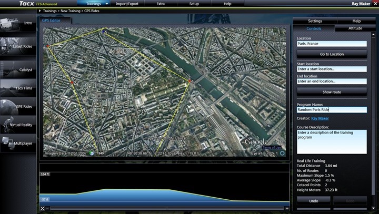Click the Imagery Date text on map
Screen dimensions: 379x214
pyautogui.click(x=65, y=154)
